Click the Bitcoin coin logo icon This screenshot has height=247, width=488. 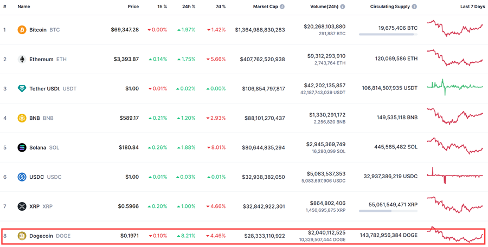(x=22, y=30)
